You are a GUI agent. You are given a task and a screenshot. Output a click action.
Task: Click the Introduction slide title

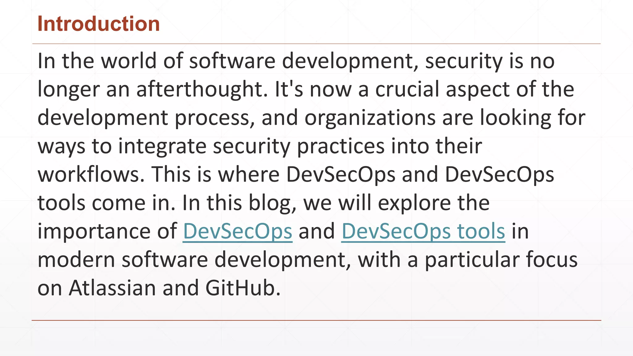click(x=98, y=24)
